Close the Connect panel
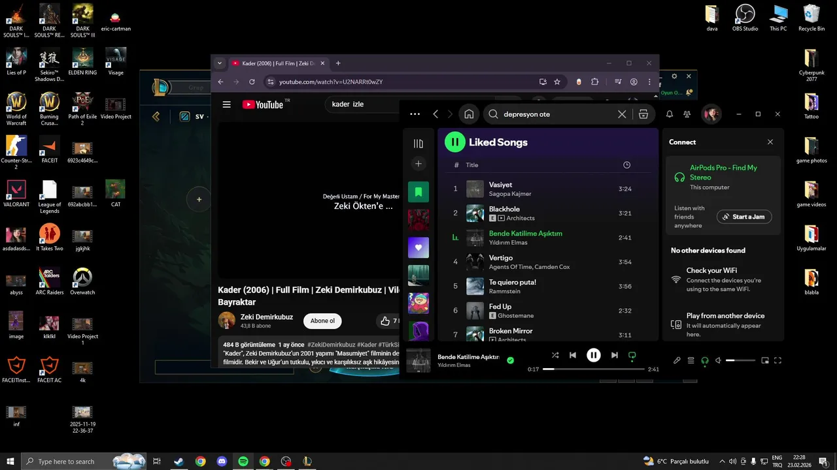Image resolution: width=837 pixels, height=470 pixels. pos(770,142)
